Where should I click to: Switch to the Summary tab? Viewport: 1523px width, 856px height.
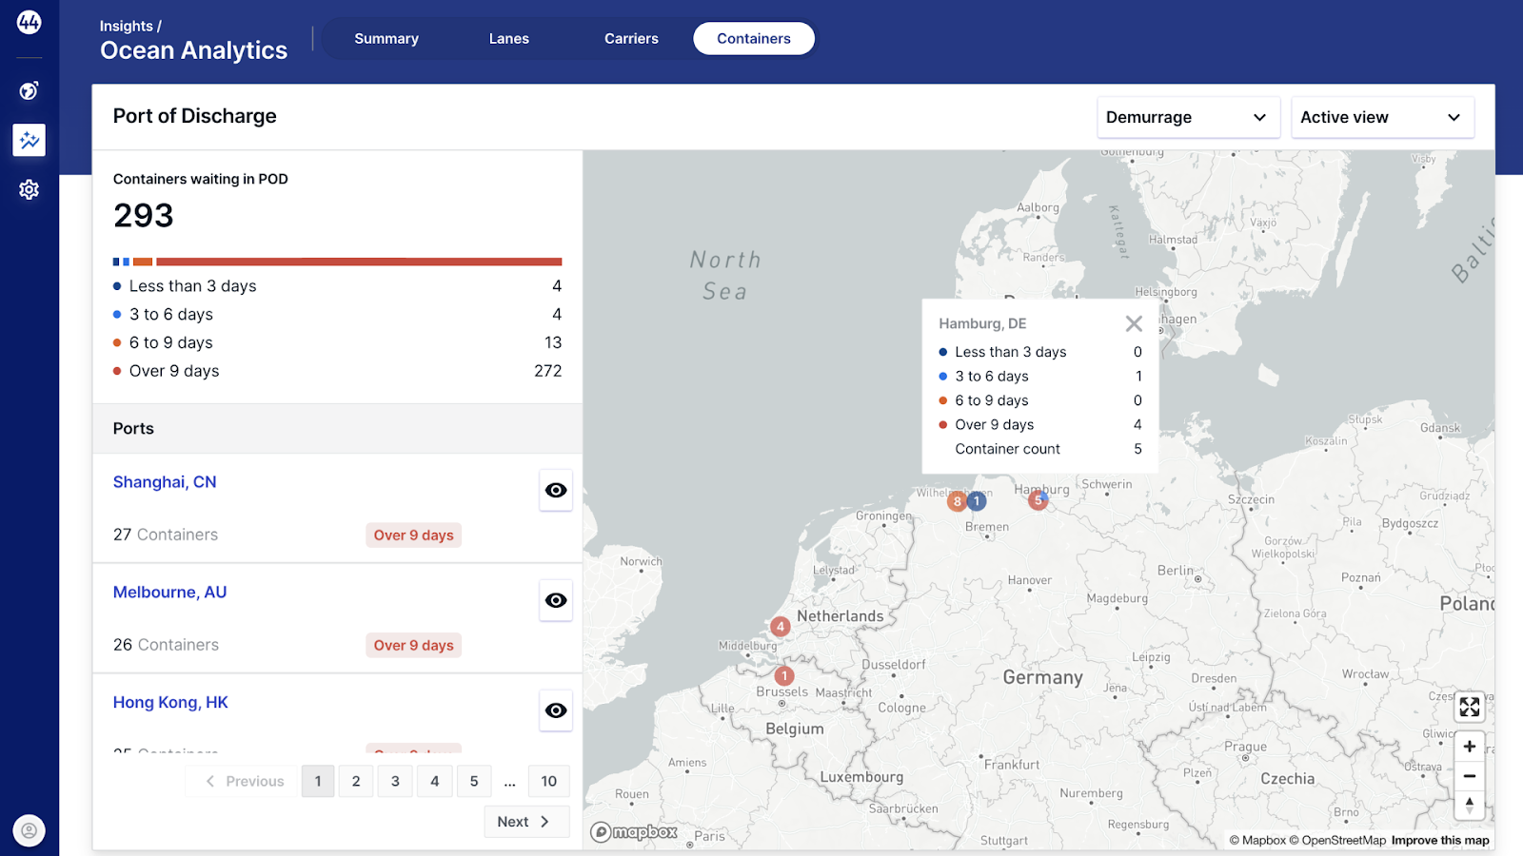tap(386, 39)
